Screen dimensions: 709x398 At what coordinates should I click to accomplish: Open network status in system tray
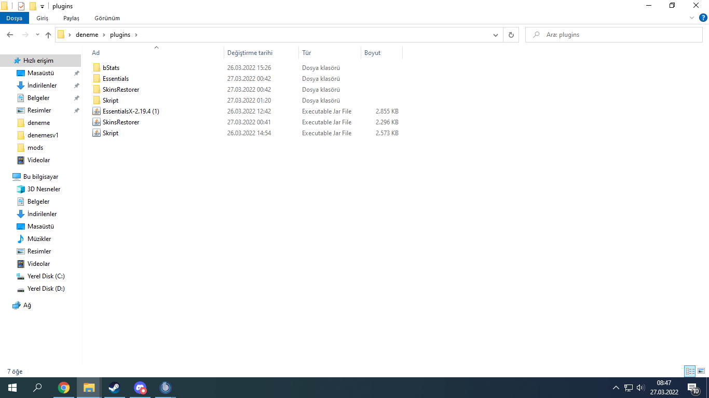point(629,388)
